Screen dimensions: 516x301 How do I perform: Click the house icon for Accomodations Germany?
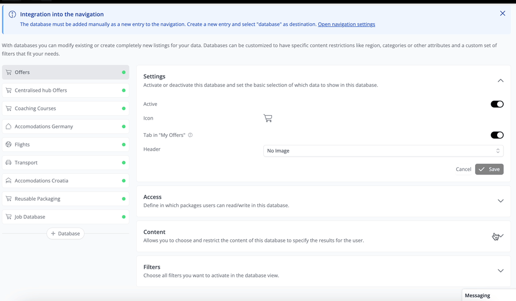coord(9,127)
